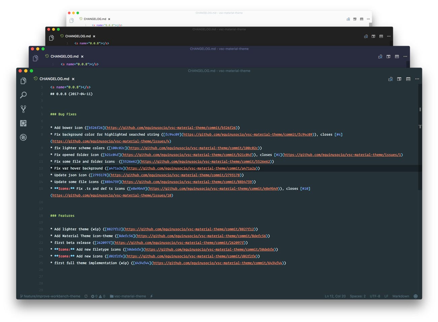Close the CHANGELOG.md tab in front window
Screen dimensions: 438x322
pyautogui.click(x=73, y=79)
